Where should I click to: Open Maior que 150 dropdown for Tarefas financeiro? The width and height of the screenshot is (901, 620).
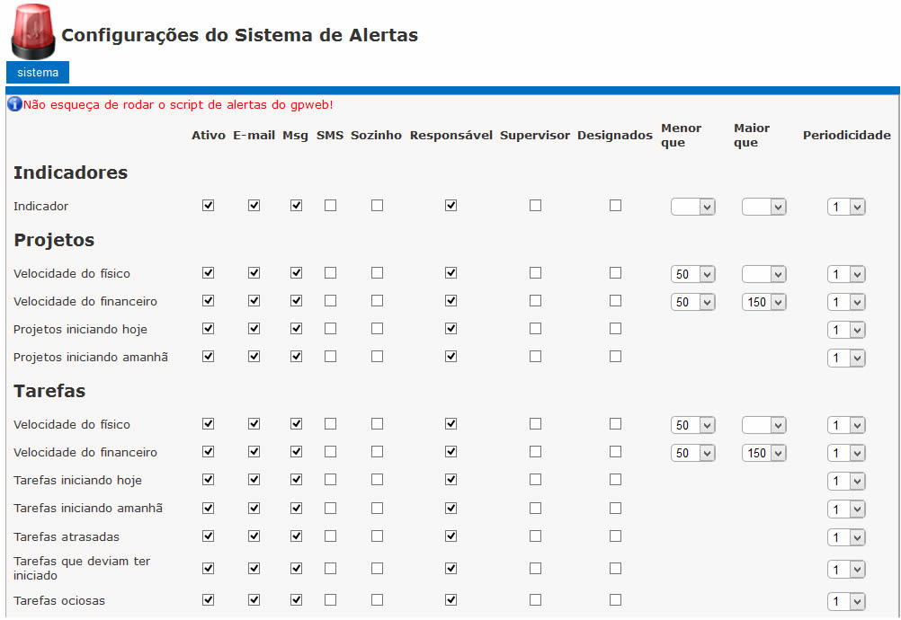point(764,453)
